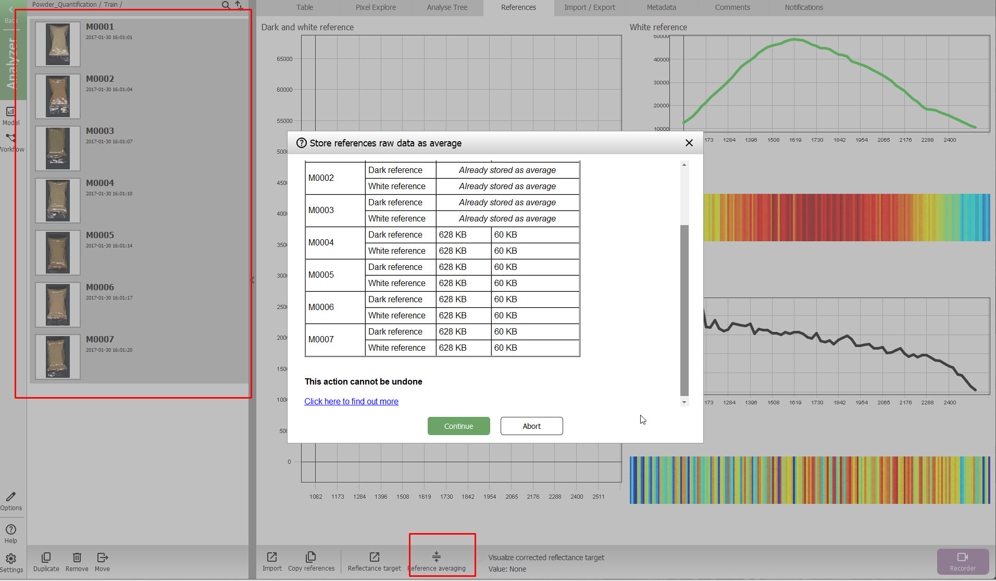Click the Reference averaging icon

(x=437, y=557)
